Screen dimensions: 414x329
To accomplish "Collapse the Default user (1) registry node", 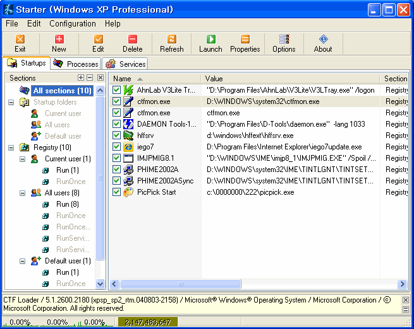I will click(x=23, y=261).
